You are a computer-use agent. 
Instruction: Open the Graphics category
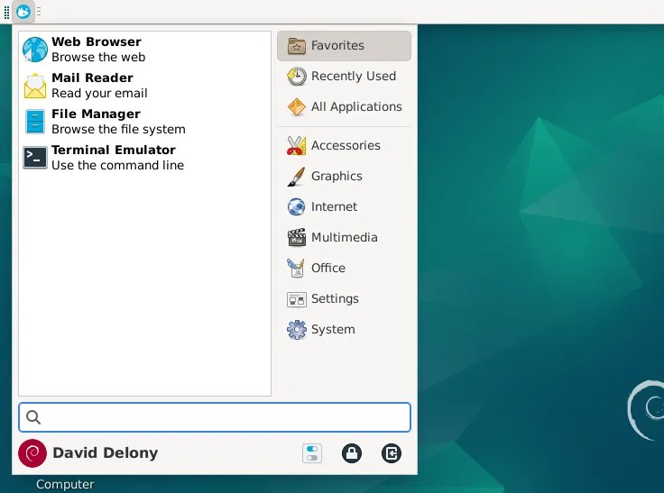click(x=344, y=177)
